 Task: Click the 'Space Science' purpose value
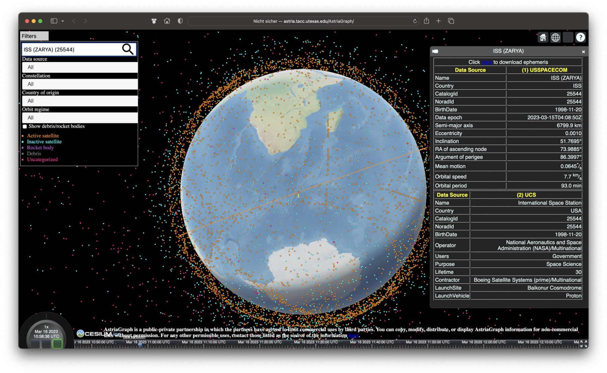click(563, 264)
